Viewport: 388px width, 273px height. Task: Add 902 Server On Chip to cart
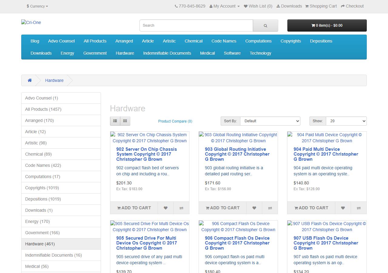134,208
